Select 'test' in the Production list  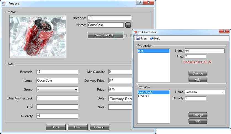(154, 51)
